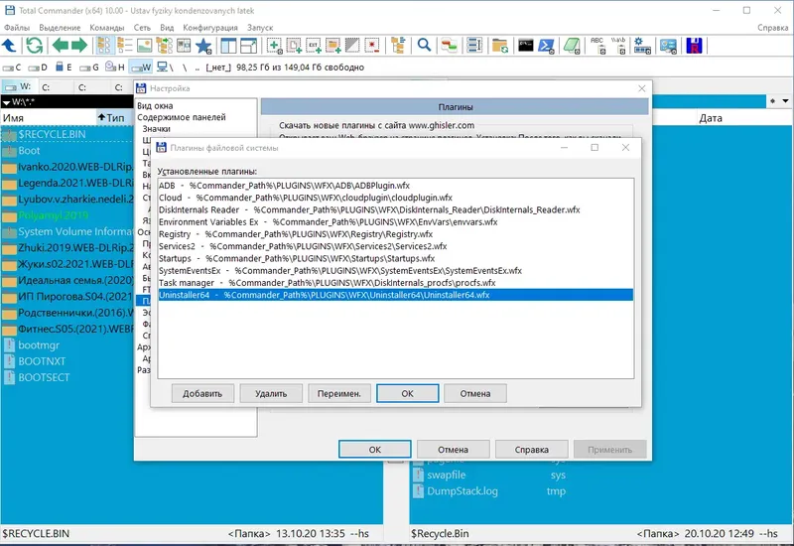Select SystemEventsEx plugin row

395,270
